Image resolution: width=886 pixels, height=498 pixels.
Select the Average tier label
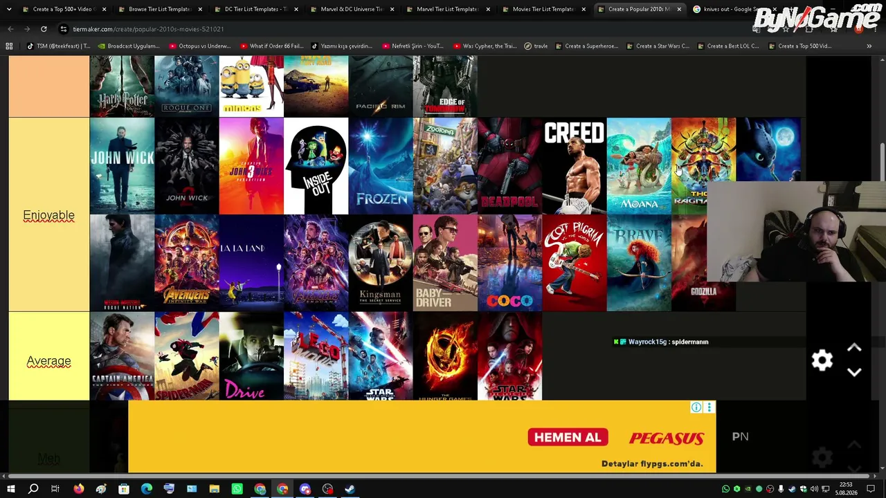tap(48, 361)
